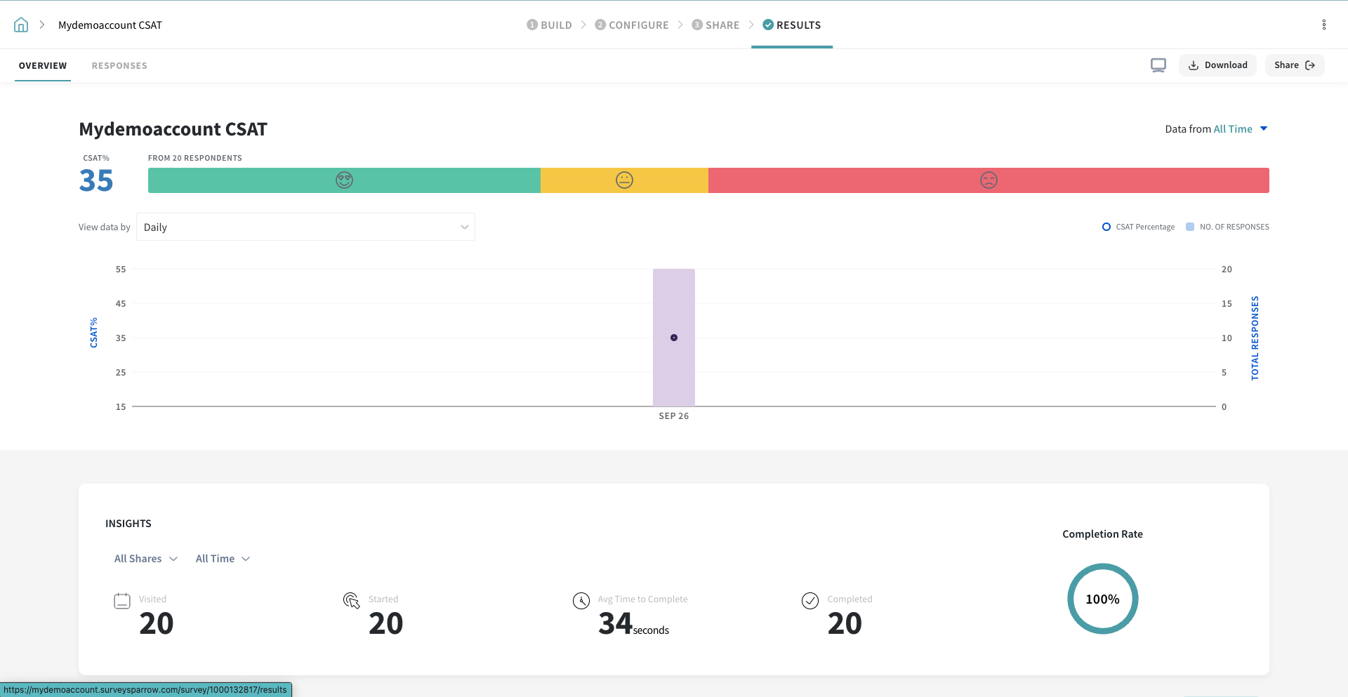The image size is (1348, 697).
Task: Click the Share button
Action: click(1294, 65)
